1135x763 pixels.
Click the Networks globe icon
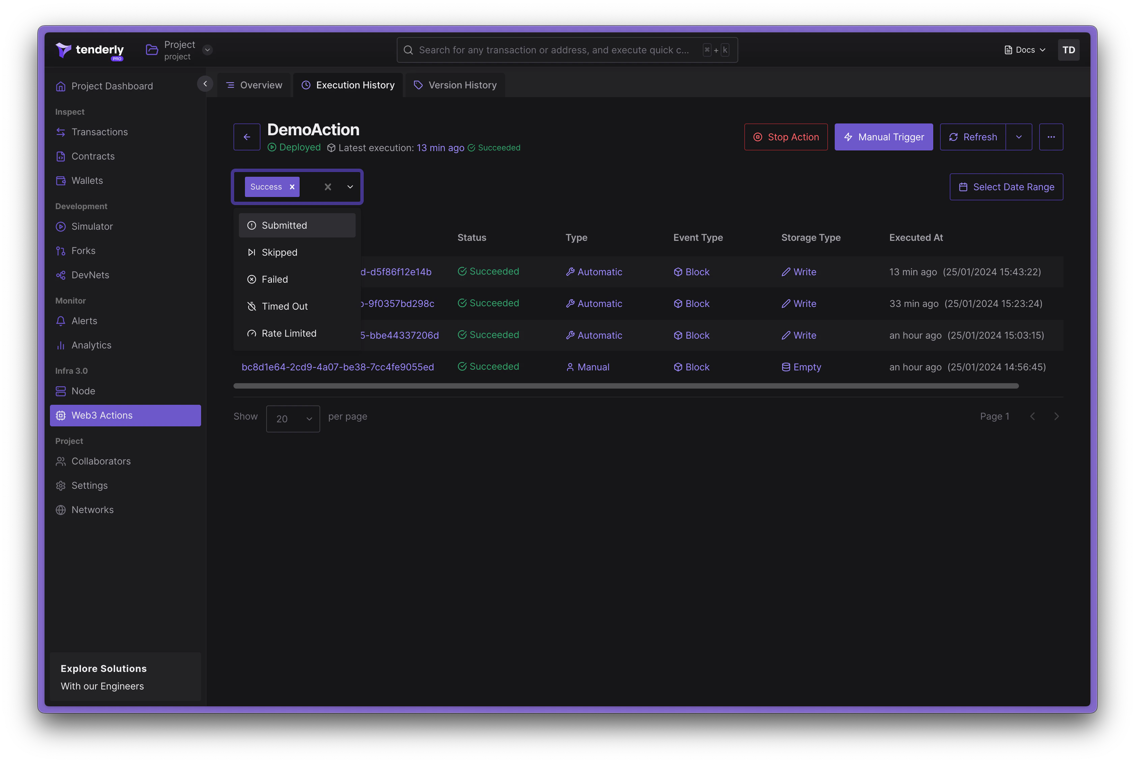(61, 509)
